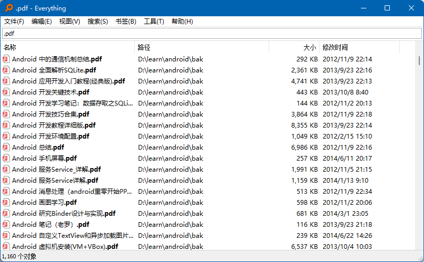Click PDF icon of Android 全面解析SQLite.pdf

coord(6,70)
